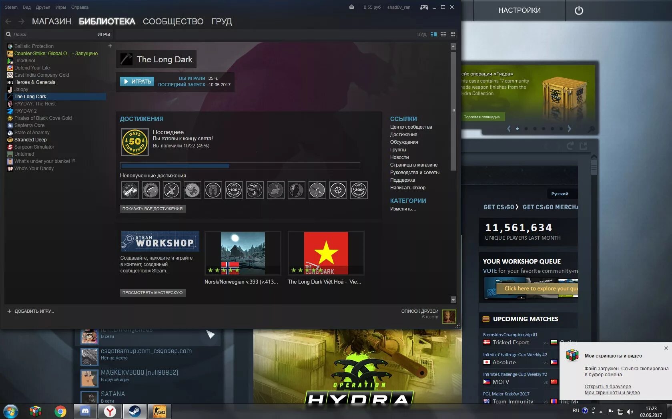The height and width of the screenshot is (419, 672).
Task: Open the Написать обзор link
Action: coord(408,188)
